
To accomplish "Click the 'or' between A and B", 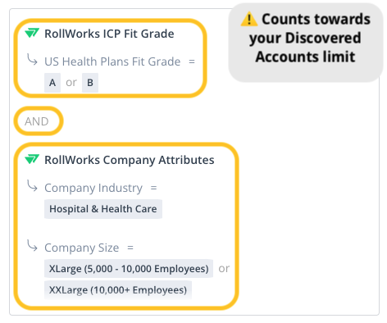I will (x=71, y=83).
